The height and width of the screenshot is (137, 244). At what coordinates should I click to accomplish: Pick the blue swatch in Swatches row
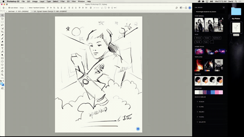click(213, 92)
